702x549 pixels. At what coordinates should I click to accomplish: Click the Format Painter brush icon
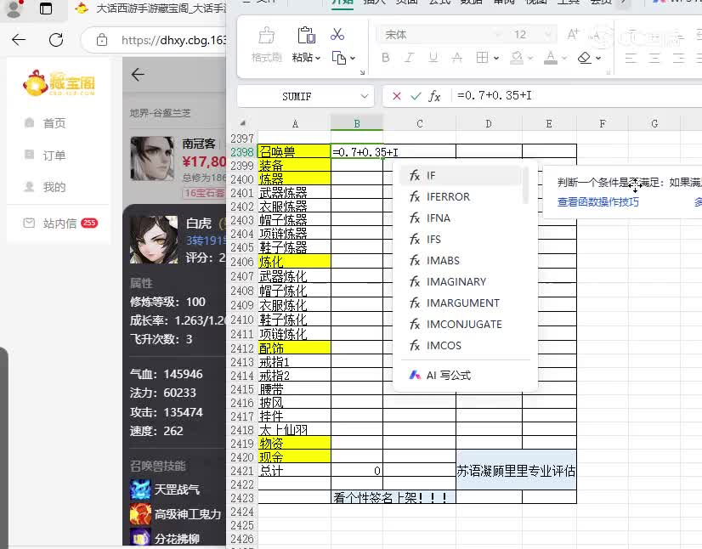266,36
